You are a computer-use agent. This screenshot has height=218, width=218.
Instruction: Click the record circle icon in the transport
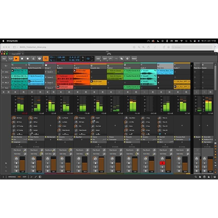tap(28, 59)
